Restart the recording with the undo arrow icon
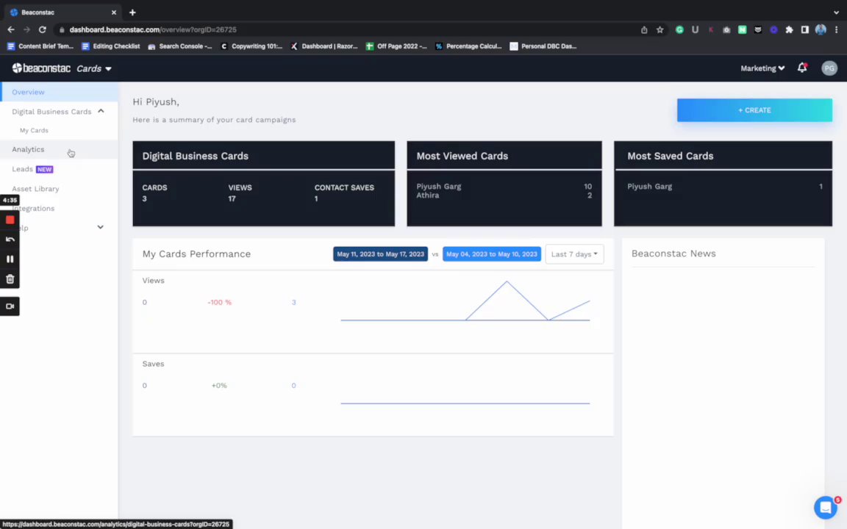 coord(10,239)
